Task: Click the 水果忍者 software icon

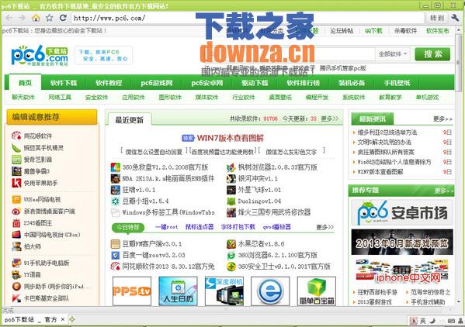Action: pyautogui.click(x=231, y=244)
